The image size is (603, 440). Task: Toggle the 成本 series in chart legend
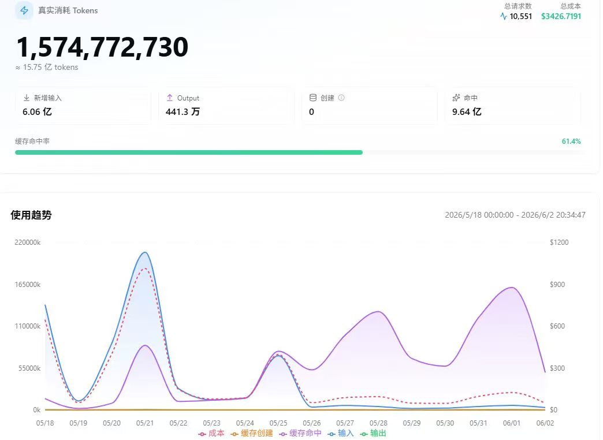(211, 434)
